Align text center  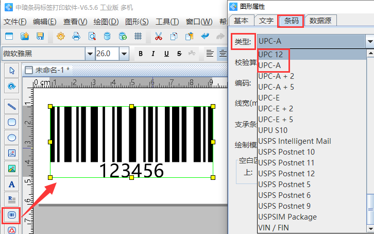click(x=223, y=54)
